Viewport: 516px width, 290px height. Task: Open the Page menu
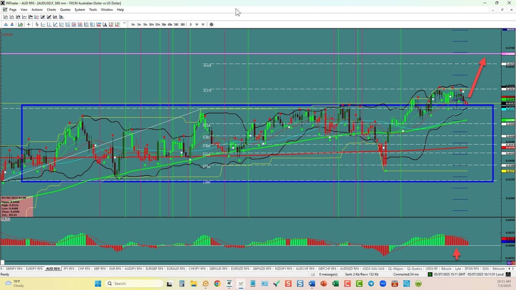(13, 10)
